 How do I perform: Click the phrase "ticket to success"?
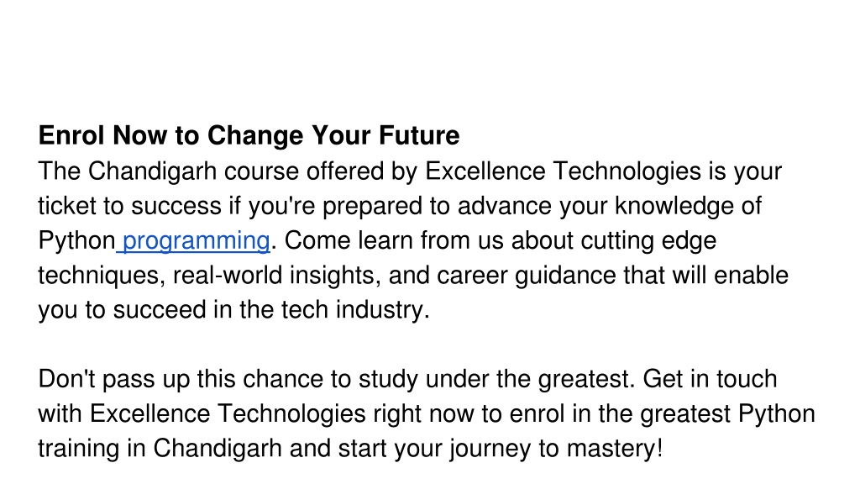click(129, 207)
